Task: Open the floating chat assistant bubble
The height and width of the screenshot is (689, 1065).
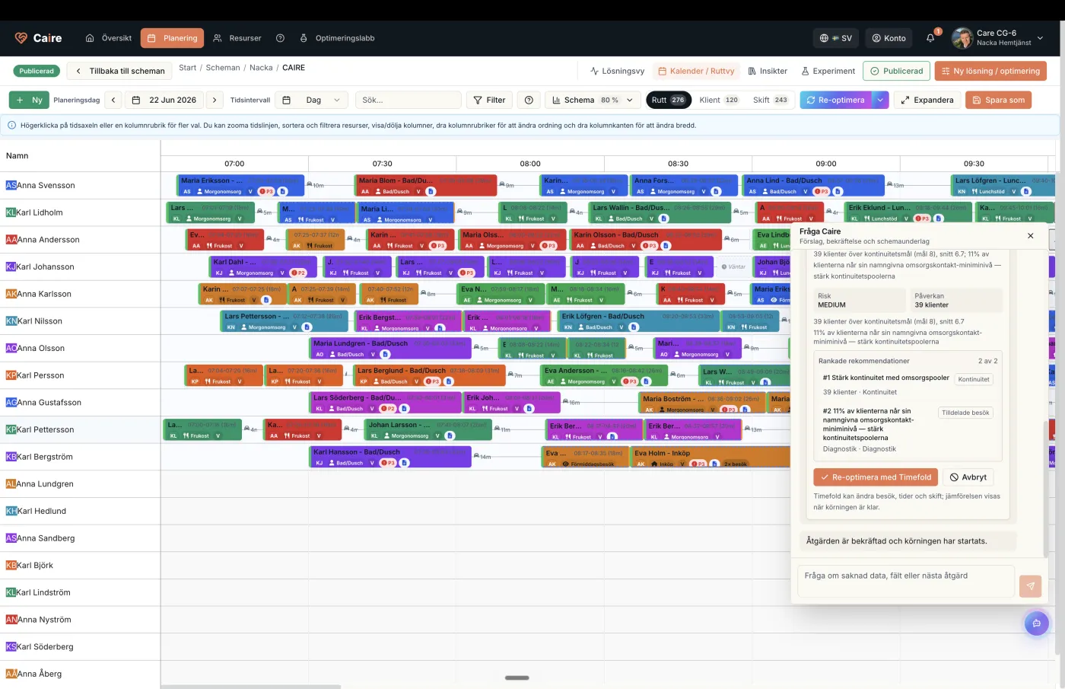Action: pos(1036,624)
